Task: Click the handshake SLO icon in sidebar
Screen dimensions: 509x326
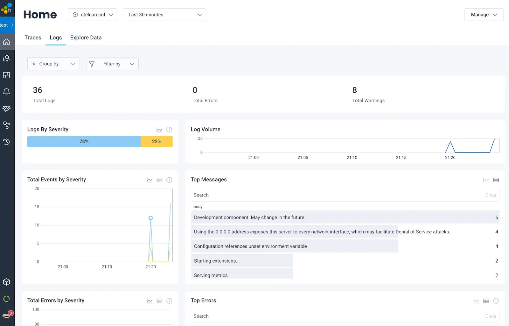Action: click(7, 109)
